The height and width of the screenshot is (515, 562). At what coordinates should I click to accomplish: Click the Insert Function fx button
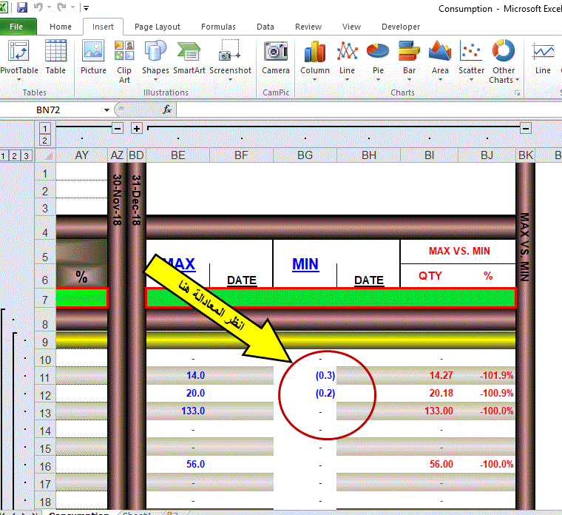click(x=167, y=110)
